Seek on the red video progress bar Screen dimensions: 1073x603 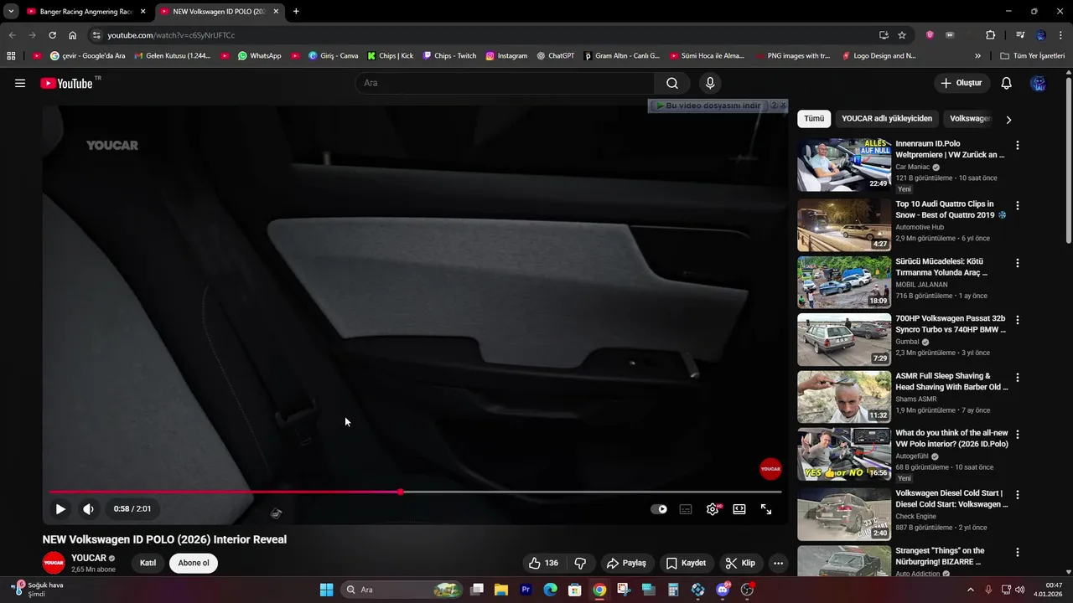tap(415, 492)
